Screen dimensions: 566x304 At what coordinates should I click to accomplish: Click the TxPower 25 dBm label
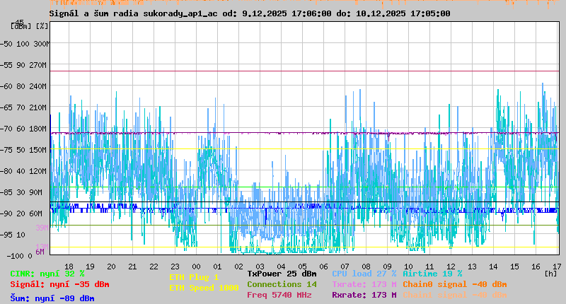282,274
